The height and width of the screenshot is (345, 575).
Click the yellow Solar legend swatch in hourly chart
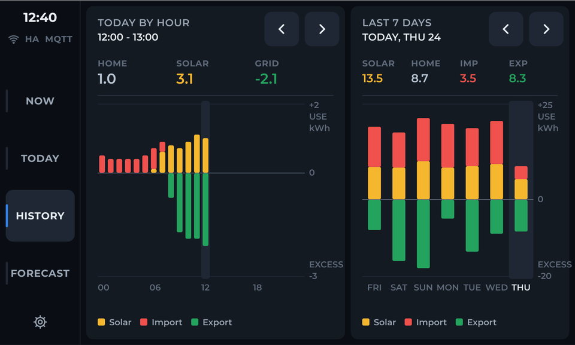point(101,322)
